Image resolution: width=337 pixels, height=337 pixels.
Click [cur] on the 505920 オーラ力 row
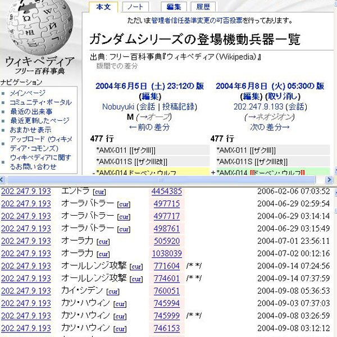point(103,242)
